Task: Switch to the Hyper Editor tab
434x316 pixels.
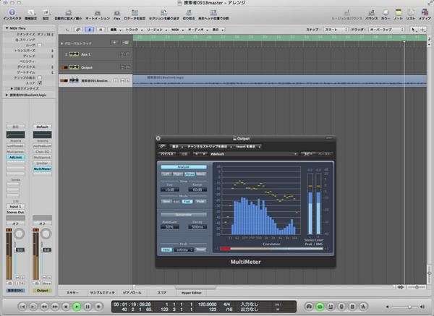Action: pyautogui.click(x=191, y=292)
